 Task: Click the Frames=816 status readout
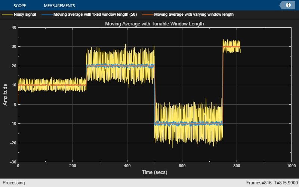point(259,183)
